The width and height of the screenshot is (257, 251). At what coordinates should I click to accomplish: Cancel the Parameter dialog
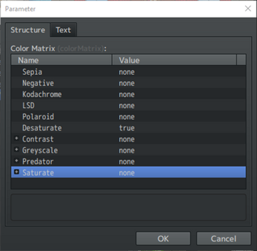tap(224, 239)
